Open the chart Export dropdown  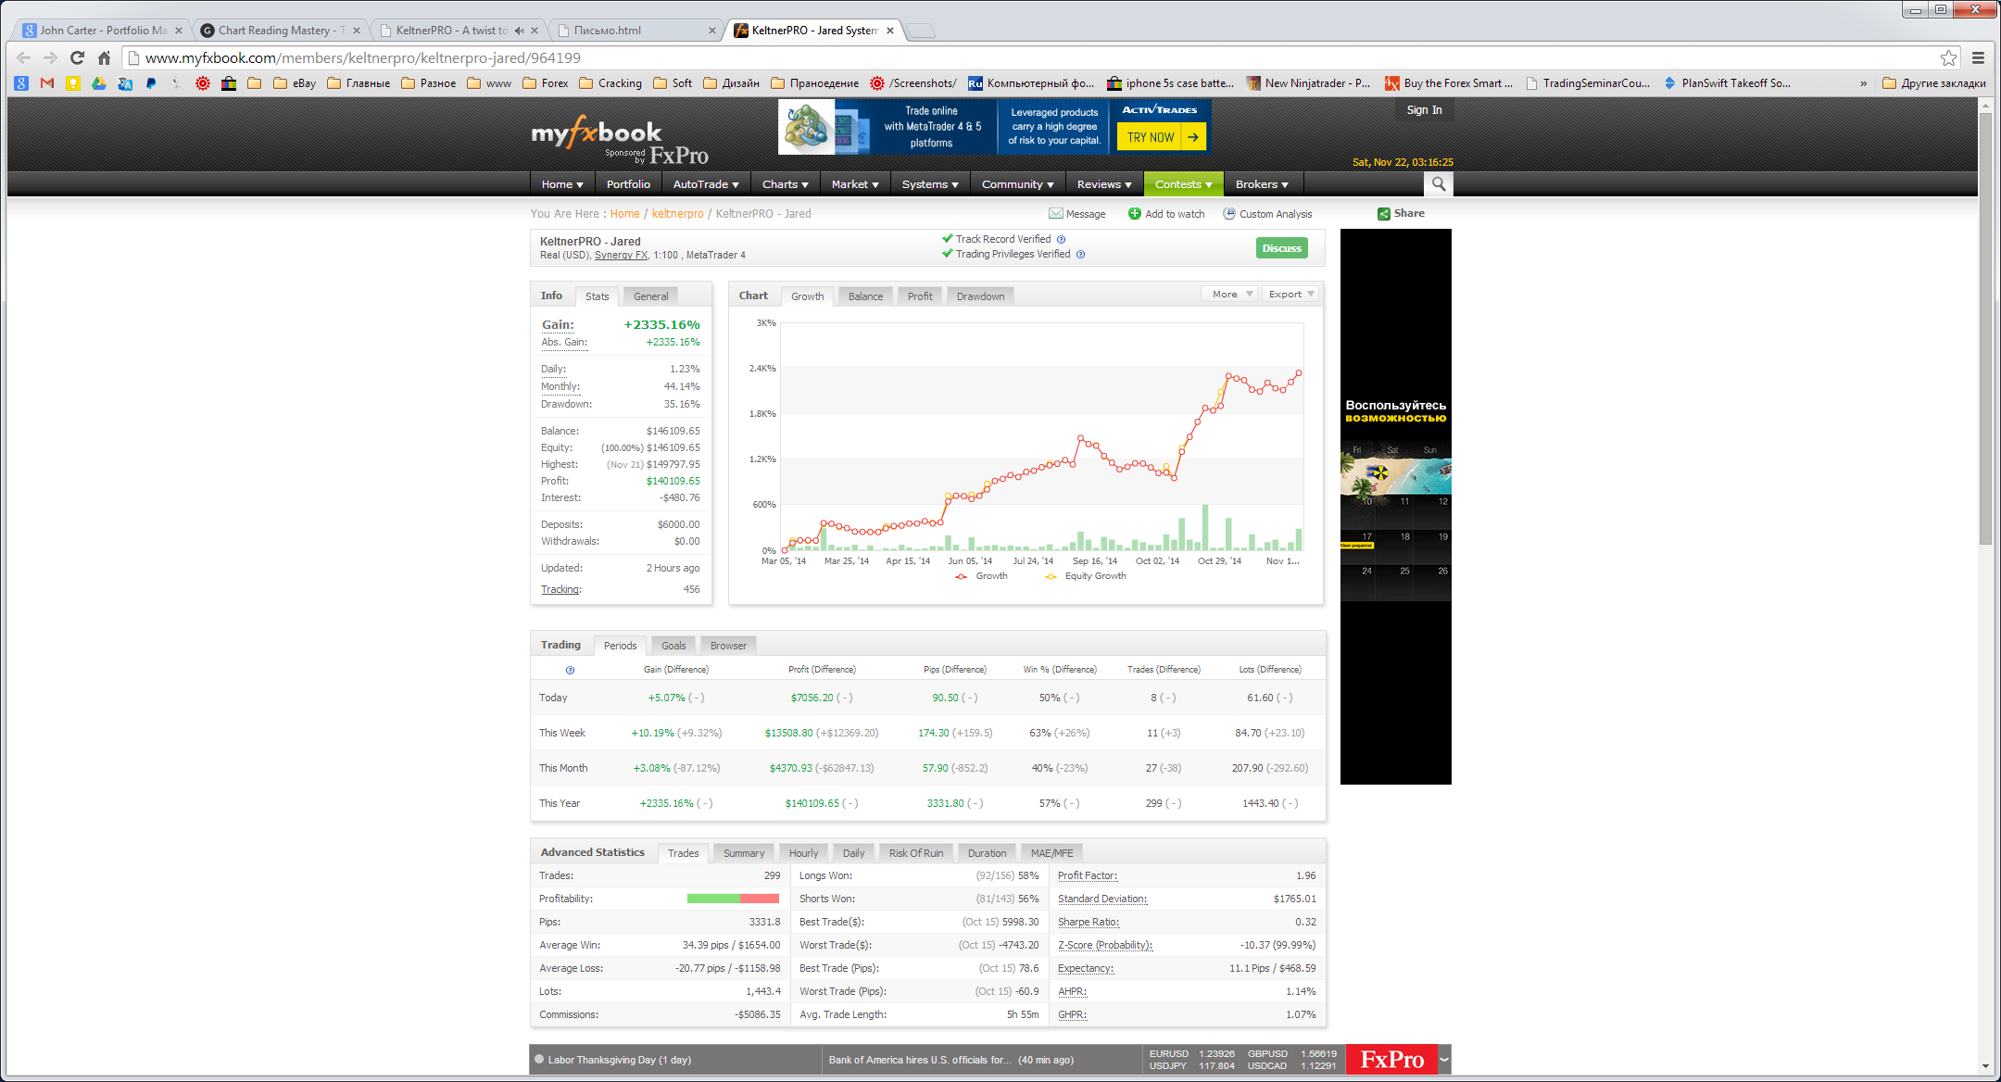pos(1291,295)
